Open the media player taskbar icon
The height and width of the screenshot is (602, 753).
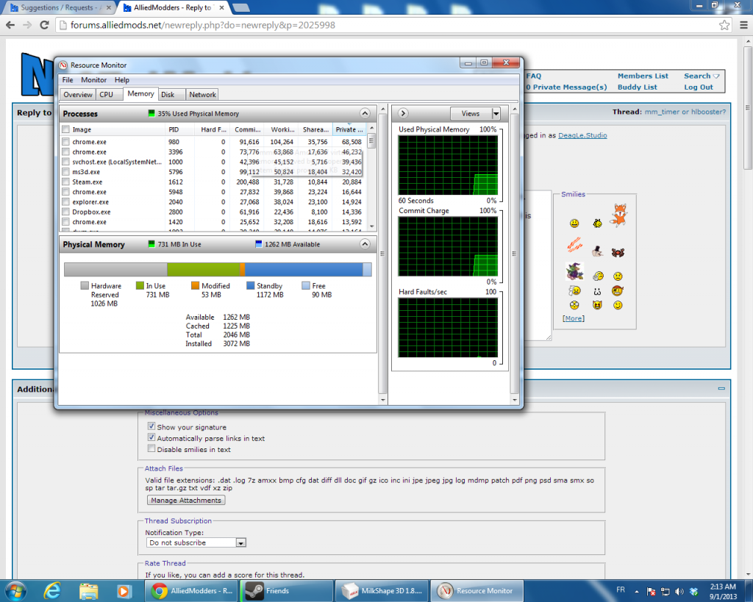[124, 591]
